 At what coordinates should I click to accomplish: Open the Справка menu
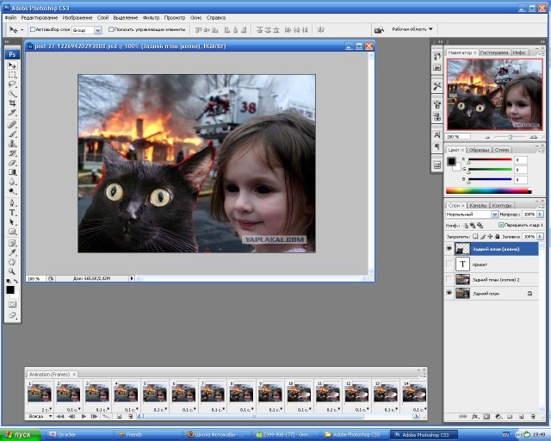pos(216,17)
